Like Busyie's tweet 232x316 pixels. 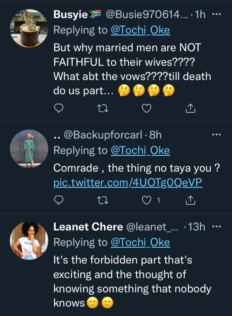point(146,107)
